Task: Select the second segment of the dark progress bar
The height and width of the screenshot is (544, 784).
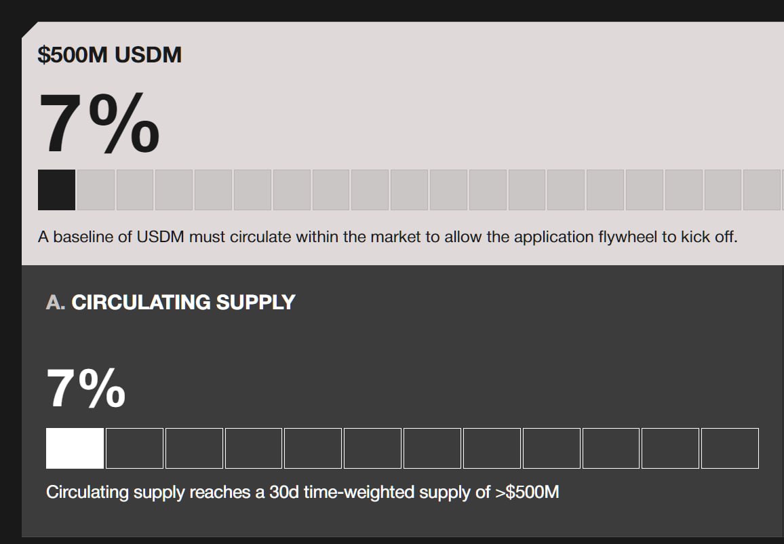Action: (x=134, y=448)
